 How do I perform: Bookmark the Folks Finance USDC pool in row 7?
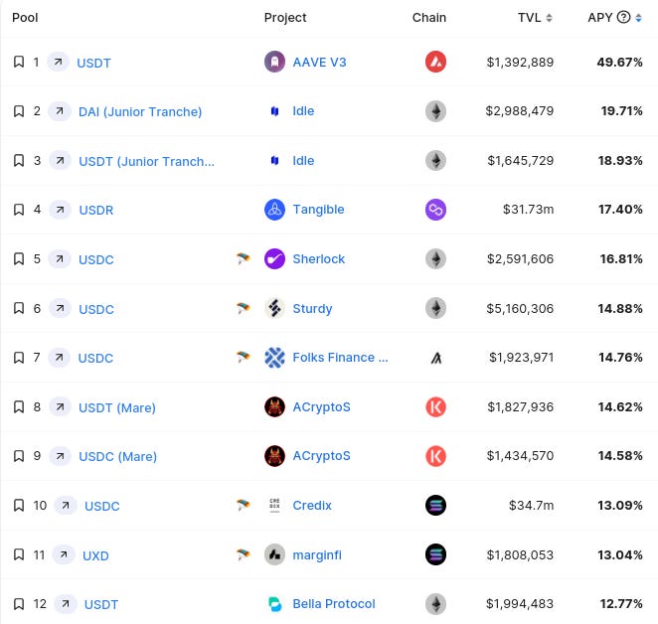pos(19,358)
